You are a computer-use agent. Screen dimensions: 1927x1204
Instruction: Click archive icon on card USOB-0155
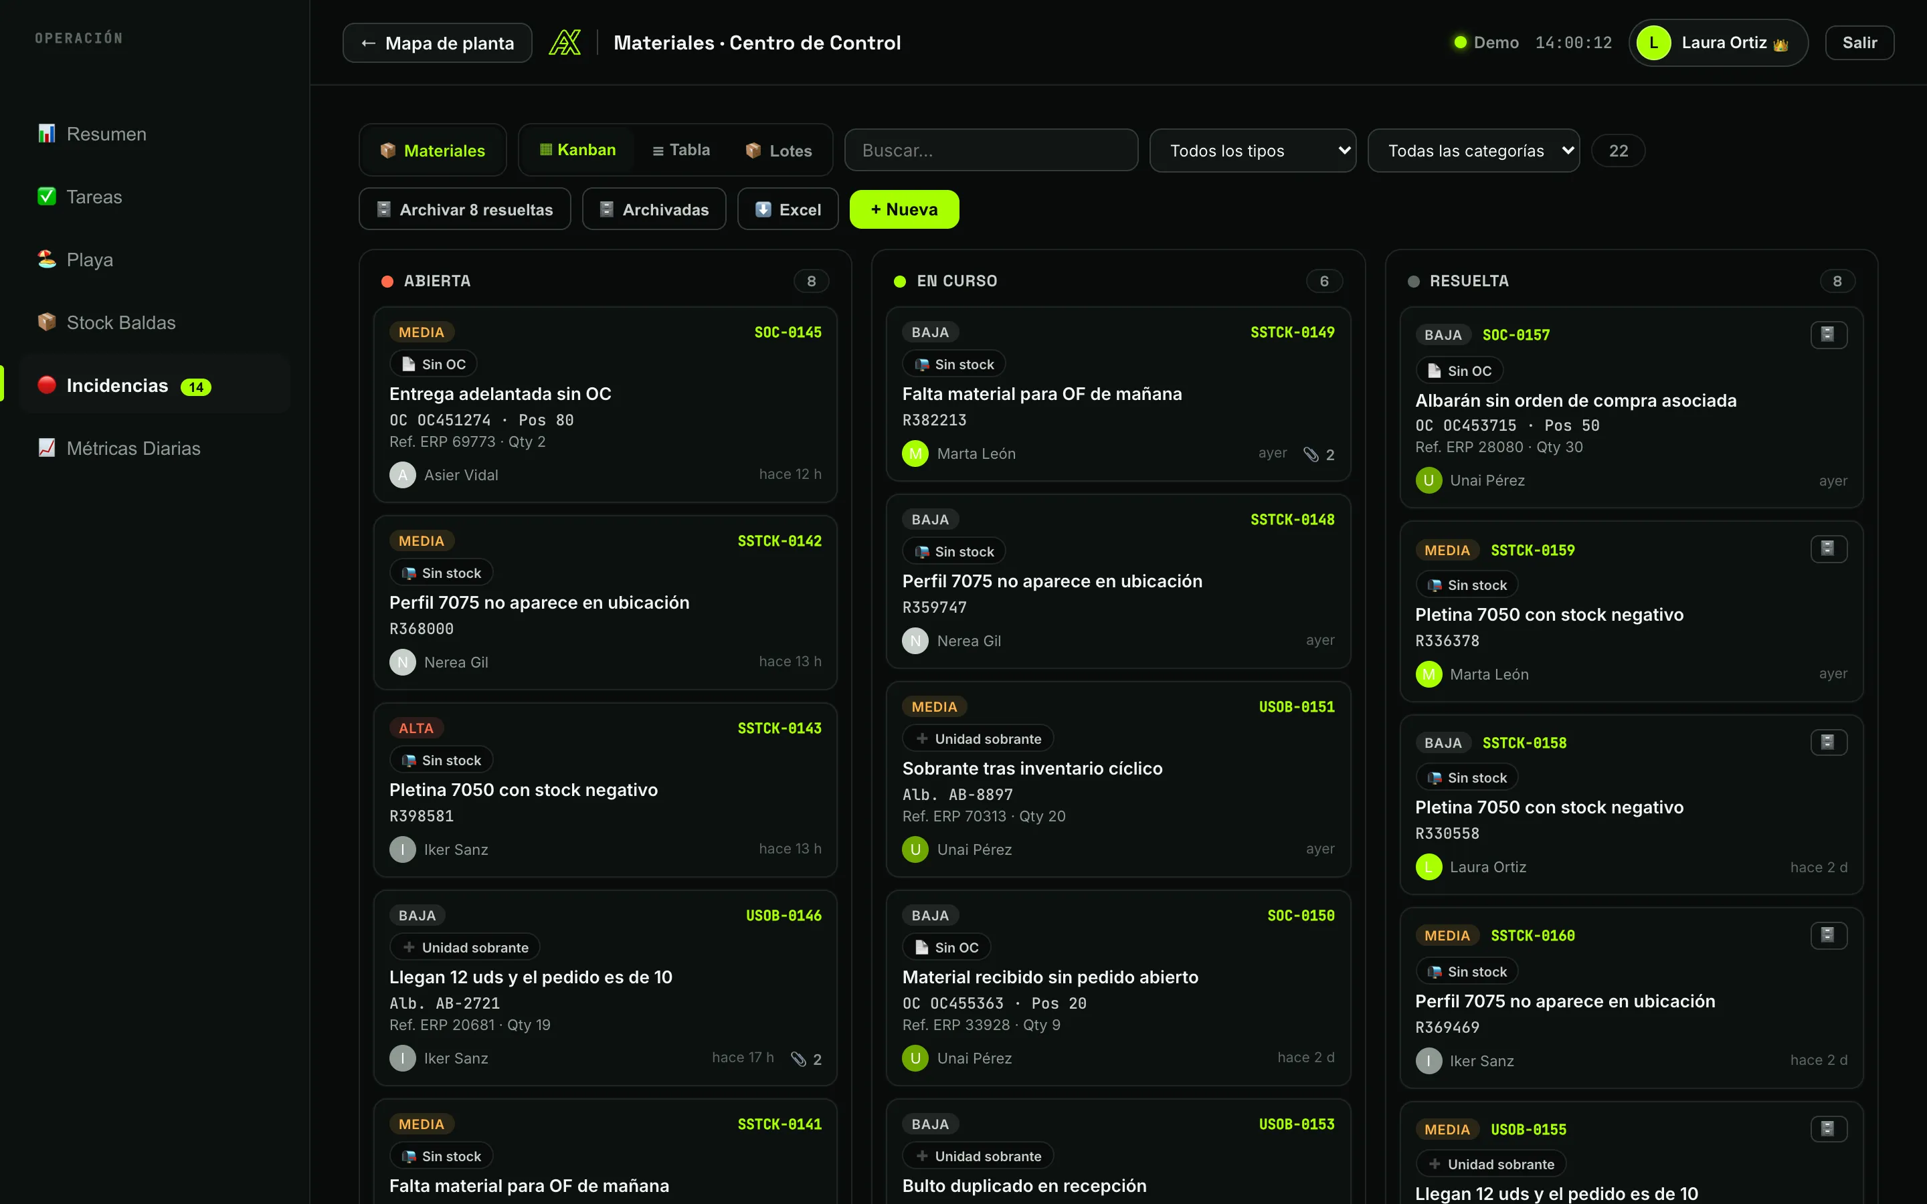click(x=1828, y=1128)
